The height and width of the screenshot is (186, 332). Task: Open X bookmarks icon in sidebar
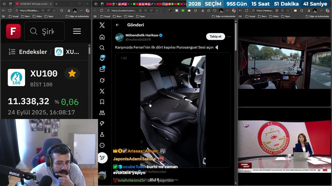(102, 102)
